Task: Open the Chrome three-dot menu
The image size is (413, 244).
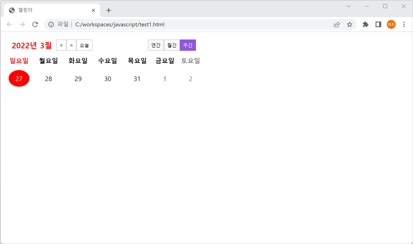Action: (x=404, y=25)
